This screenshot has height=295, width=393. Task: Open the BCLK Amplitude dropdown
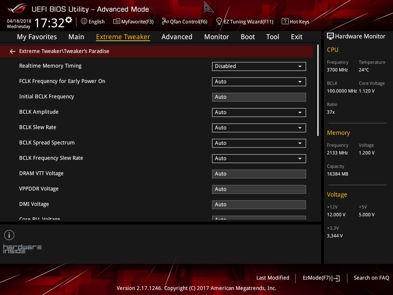click(259, 113)
